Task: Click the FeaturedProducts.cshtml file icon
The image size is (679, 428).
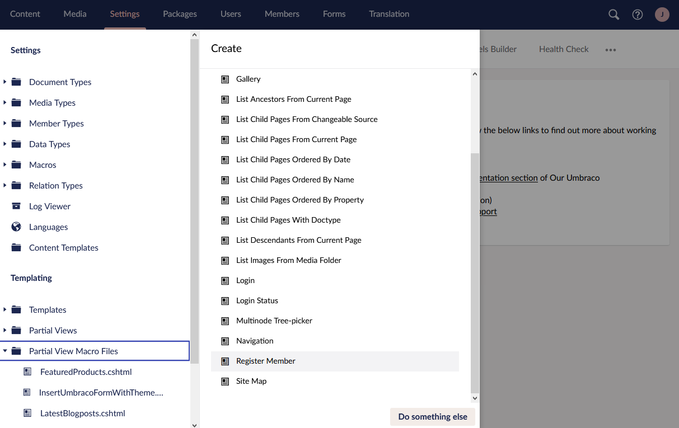Action: click(27, 372)
